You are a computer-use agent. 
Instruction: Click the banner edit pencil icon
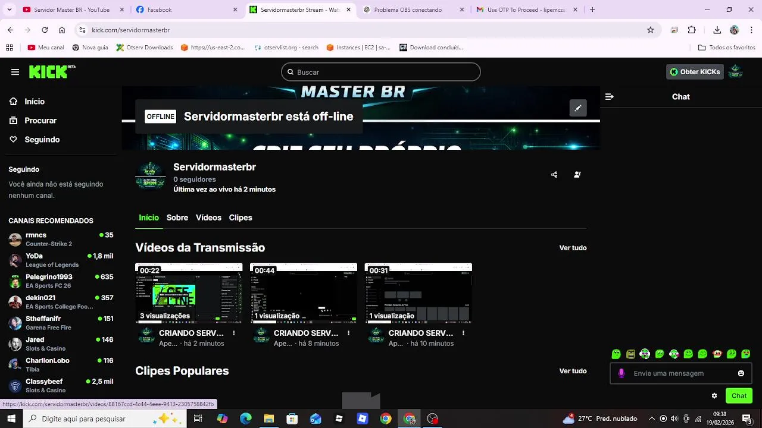tap(577, 108)
